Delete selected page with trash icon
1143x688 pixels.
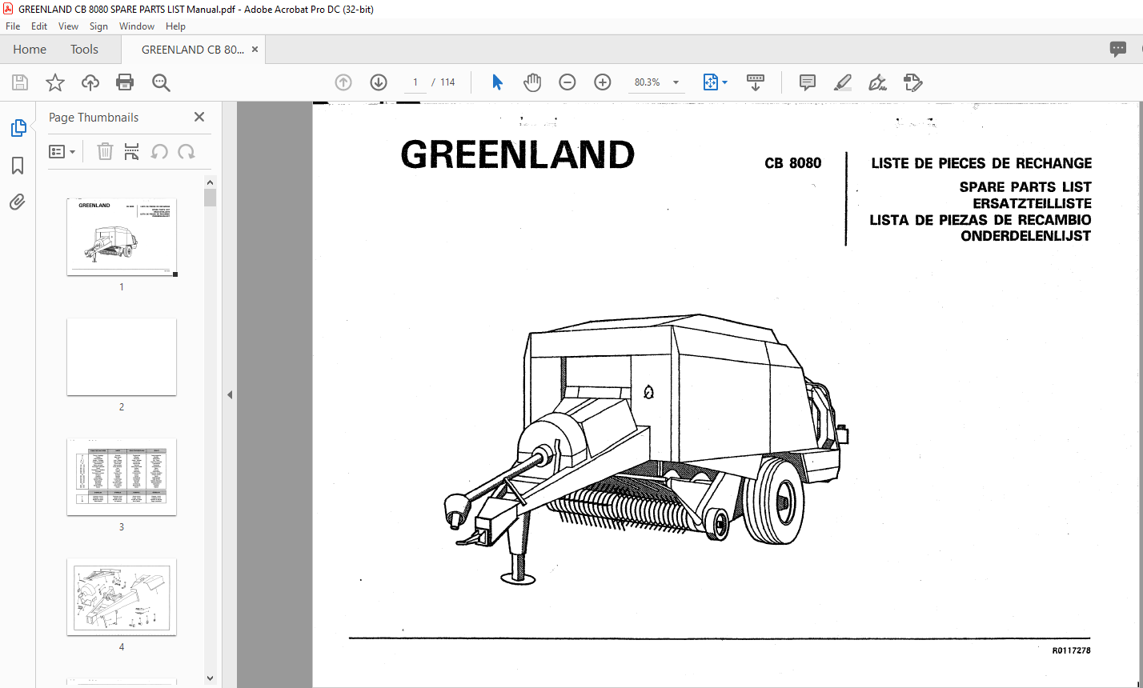click(105, 151)
